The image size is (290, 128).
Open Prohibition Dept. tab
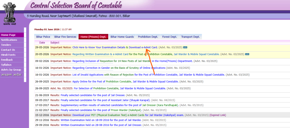coord(148,37)
